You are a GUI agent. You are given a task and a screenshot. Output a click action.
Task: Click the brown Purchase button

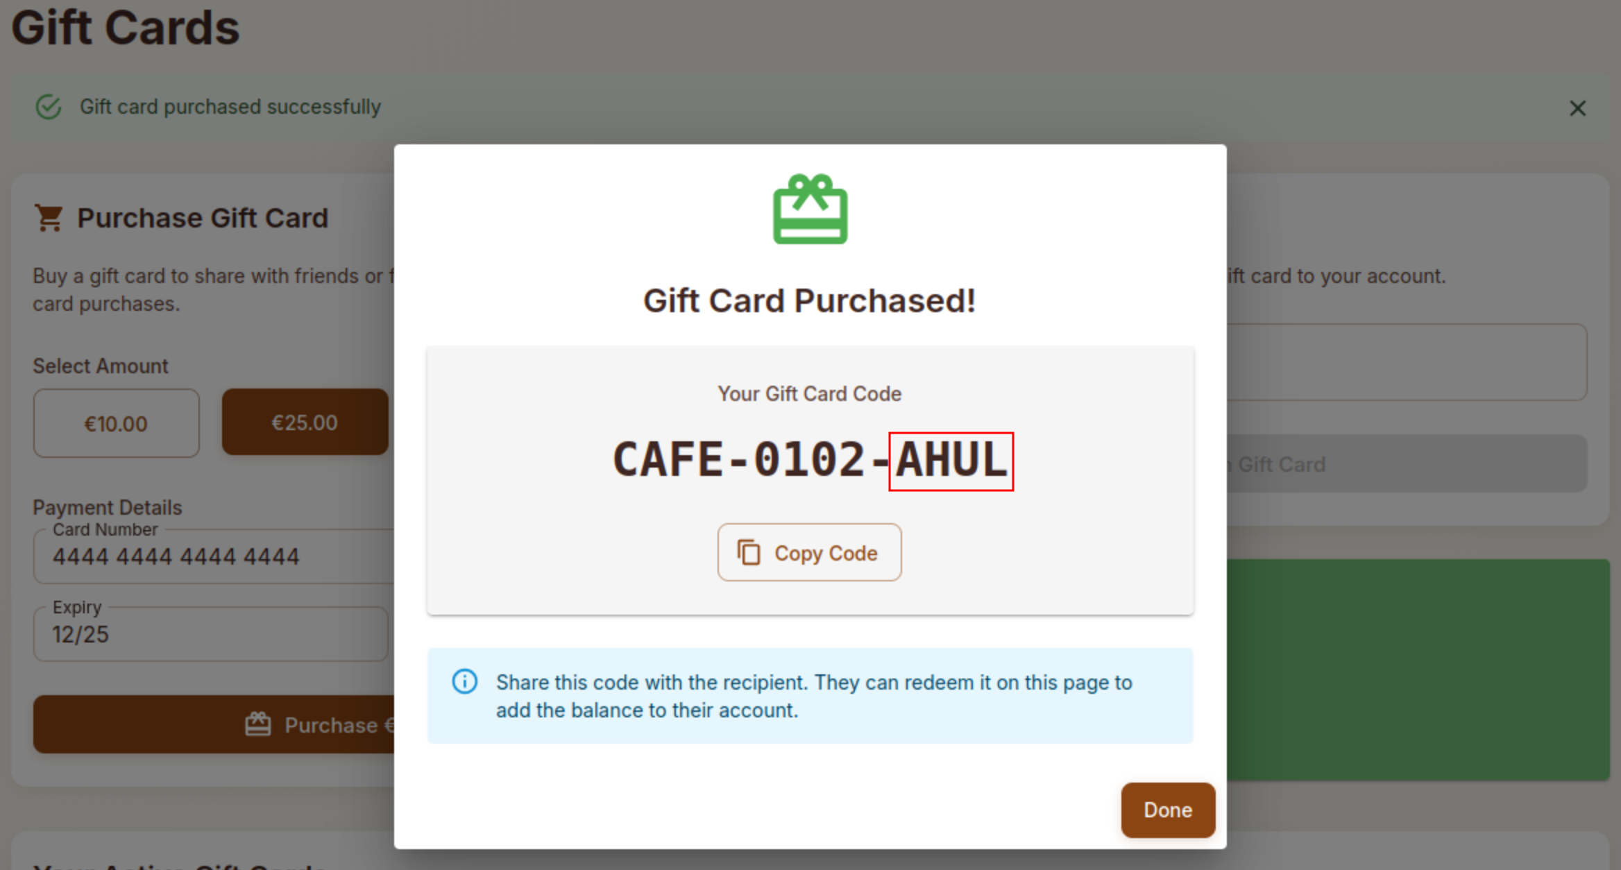[x=214, y=724]
